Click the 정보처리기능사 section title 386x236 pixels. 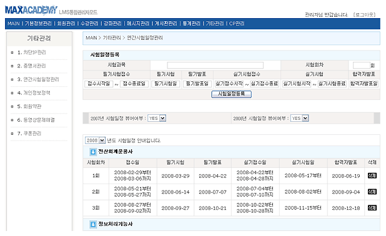click(x=116, y=224)
